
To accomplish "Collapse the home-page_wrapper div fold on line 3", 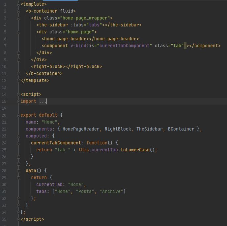I will click(x=18, y=18).
